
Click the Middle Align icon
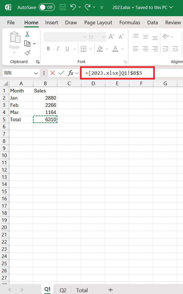coord(145,37)
